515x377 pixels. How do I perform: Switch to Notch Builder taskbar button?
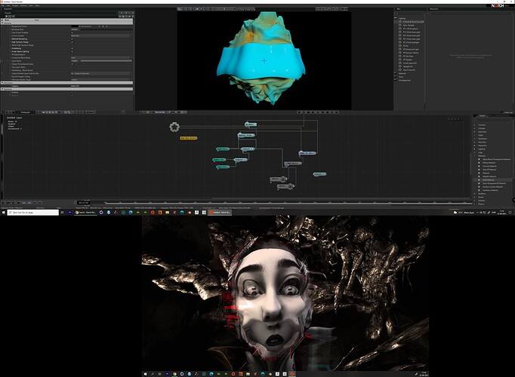click(220, 213)
